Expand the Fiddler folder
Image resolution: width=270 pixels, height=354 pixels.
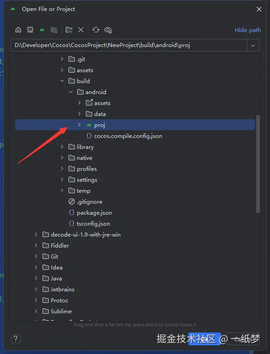36,245
